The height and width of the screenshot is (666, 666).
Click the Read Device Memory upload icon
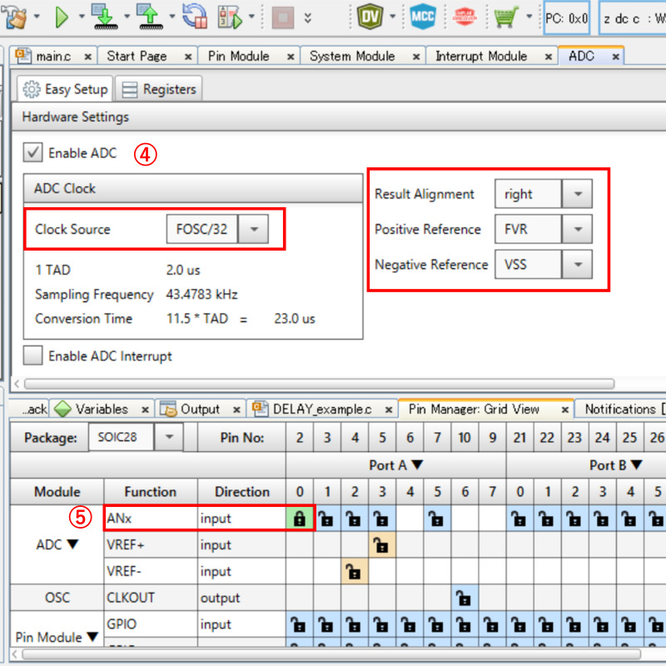150,16
